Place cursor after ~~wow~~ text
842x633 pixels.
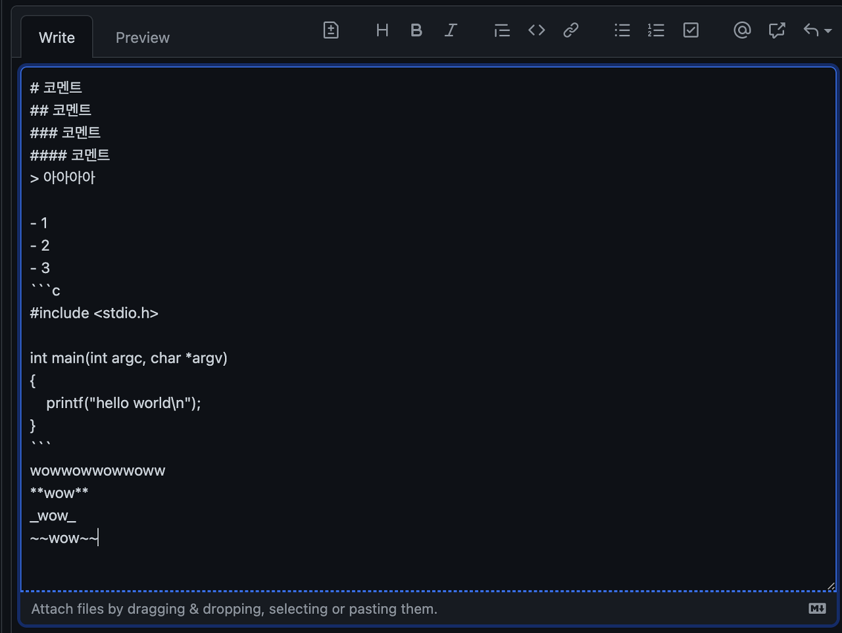[99, 538]
